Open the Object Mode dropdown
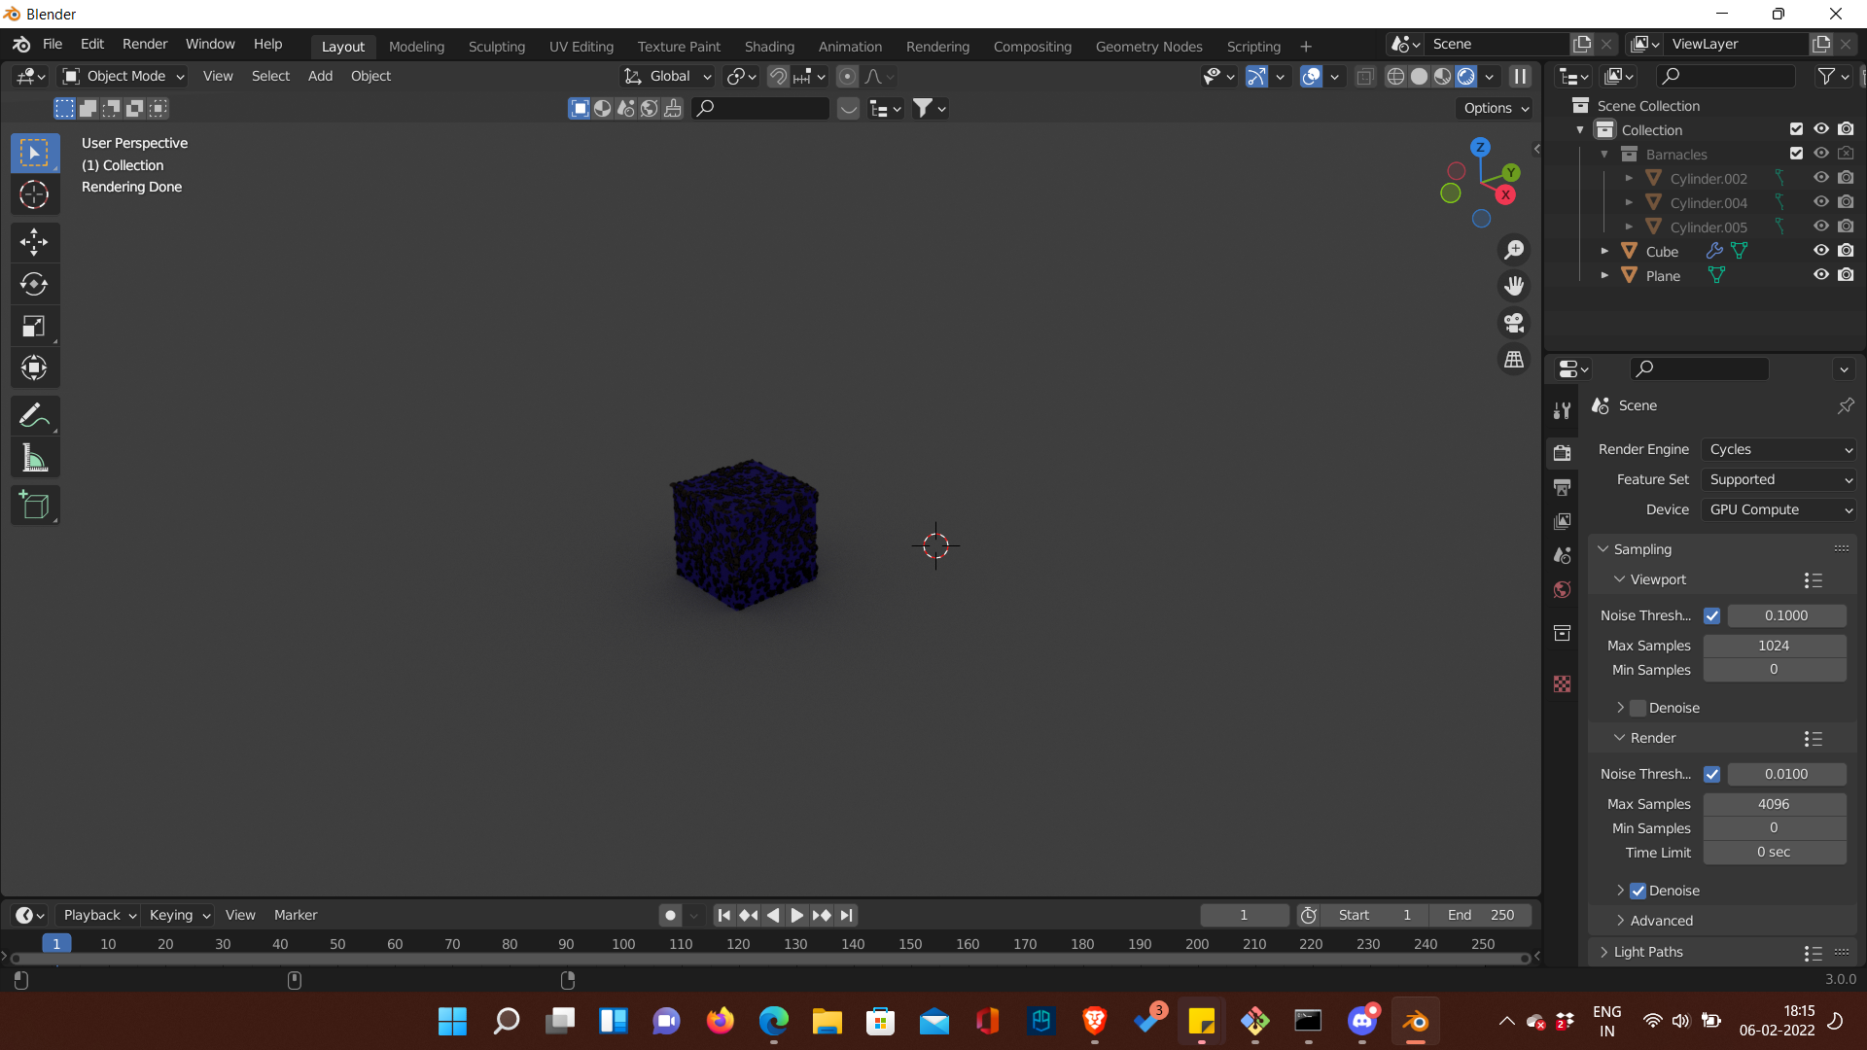The height and width of the screenshot is (1050, 1867). [x=123, y=76]
